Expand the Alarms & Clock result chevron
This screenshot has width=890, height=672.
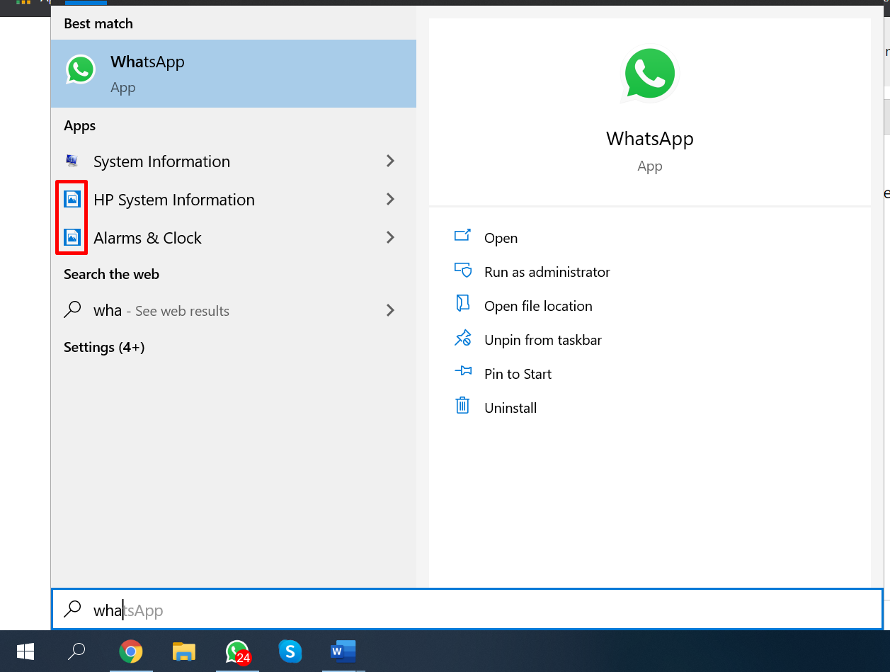coord(390,237)
